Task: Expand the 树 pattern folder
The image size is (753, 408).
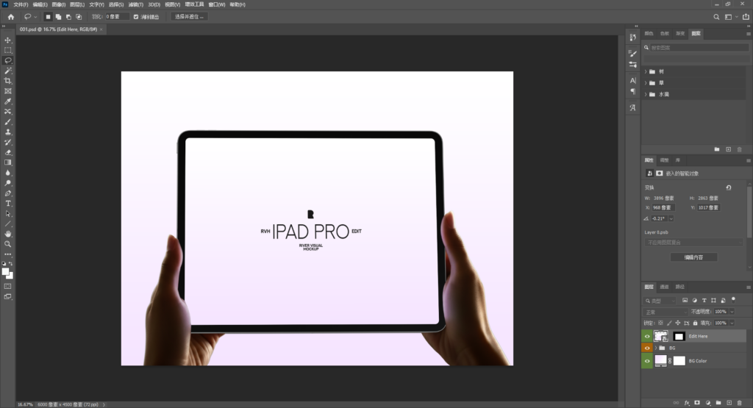Action: tap(646, 71)
